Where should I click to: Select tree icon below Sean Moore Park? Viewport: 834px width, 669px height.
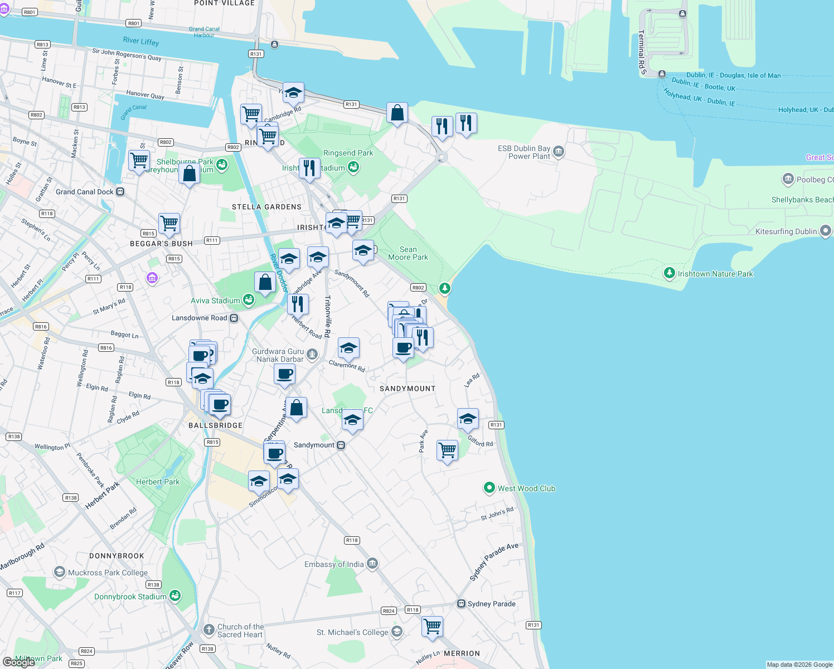(x=444, y=288)
